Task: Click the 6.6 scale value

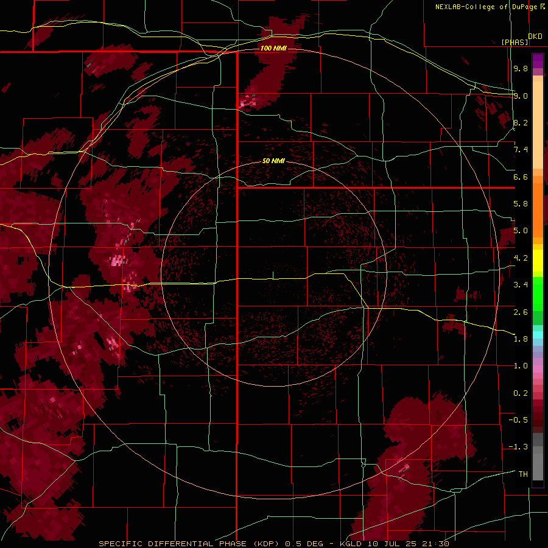Action: pos(521,177)
